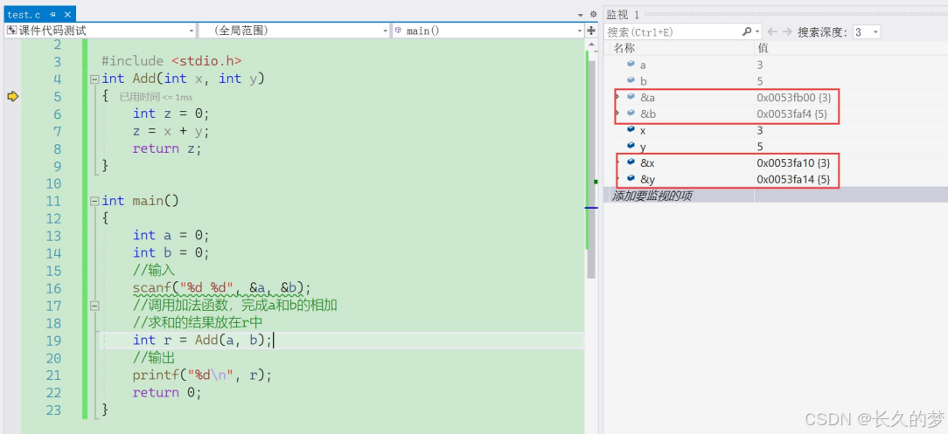Screen dimensions: 948x434
Task: Click the yellow current-statement arrow at line 5
Action: click(x=12, y=96)
